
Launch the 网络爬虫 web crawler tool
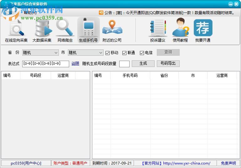(65, 31)
